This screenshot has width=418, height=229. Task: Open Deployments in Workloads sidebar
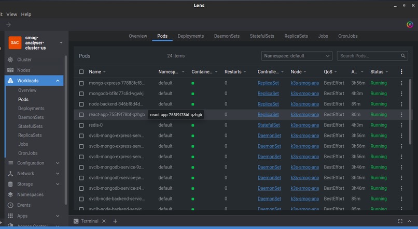pos(31,109)
